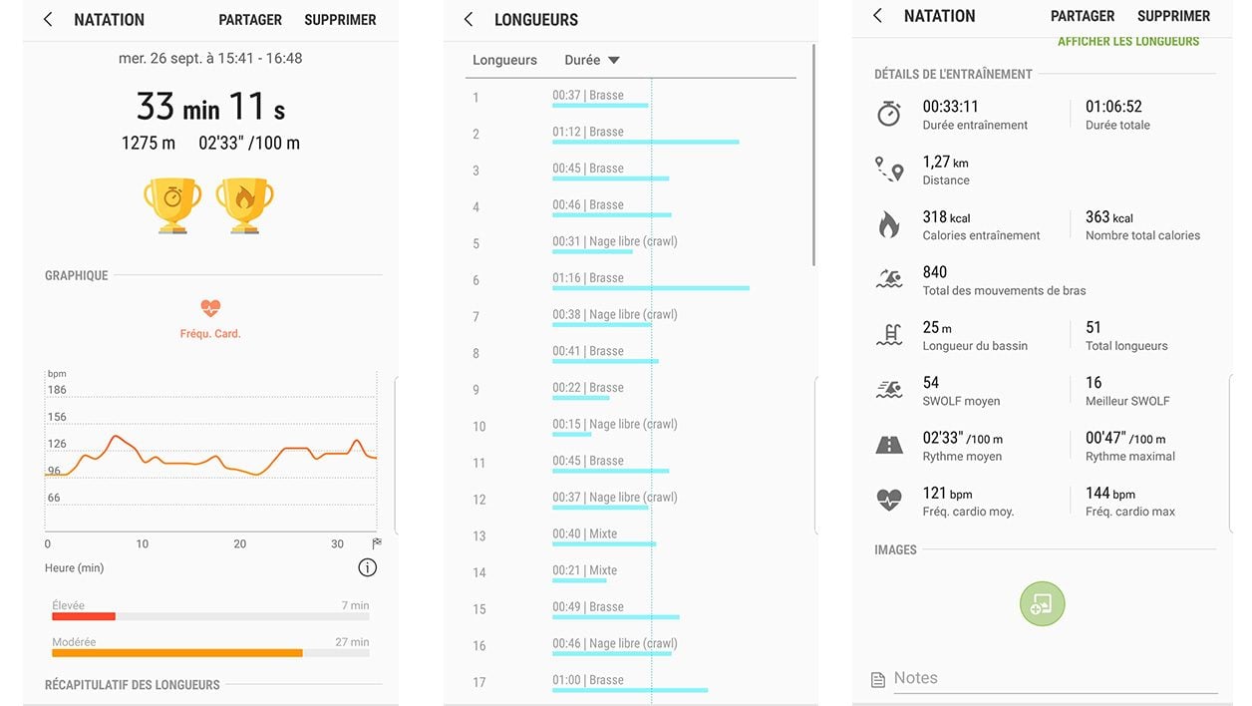Tap the stopwatch trophy badge
Viewport: 1252px width, 706px height.
click(172, 205)
